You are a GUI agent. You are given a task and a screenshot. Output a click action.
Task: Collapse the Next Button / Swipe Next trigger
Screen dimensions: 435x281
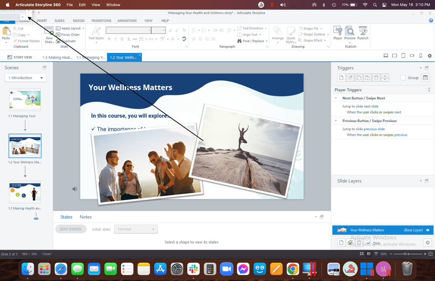click(336, 98)
